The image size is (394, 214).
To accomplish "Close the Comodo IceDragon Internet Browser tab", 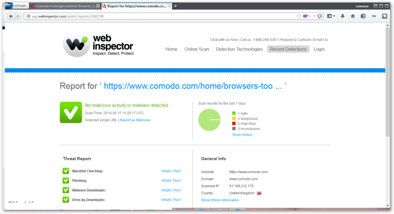I will pyautogui.click(x=98, y=6).
